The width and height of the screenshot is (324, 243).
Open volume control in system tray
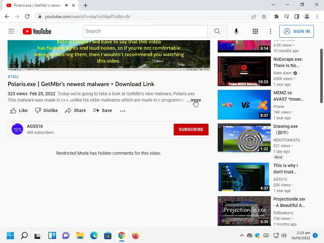tap(284, 235)
